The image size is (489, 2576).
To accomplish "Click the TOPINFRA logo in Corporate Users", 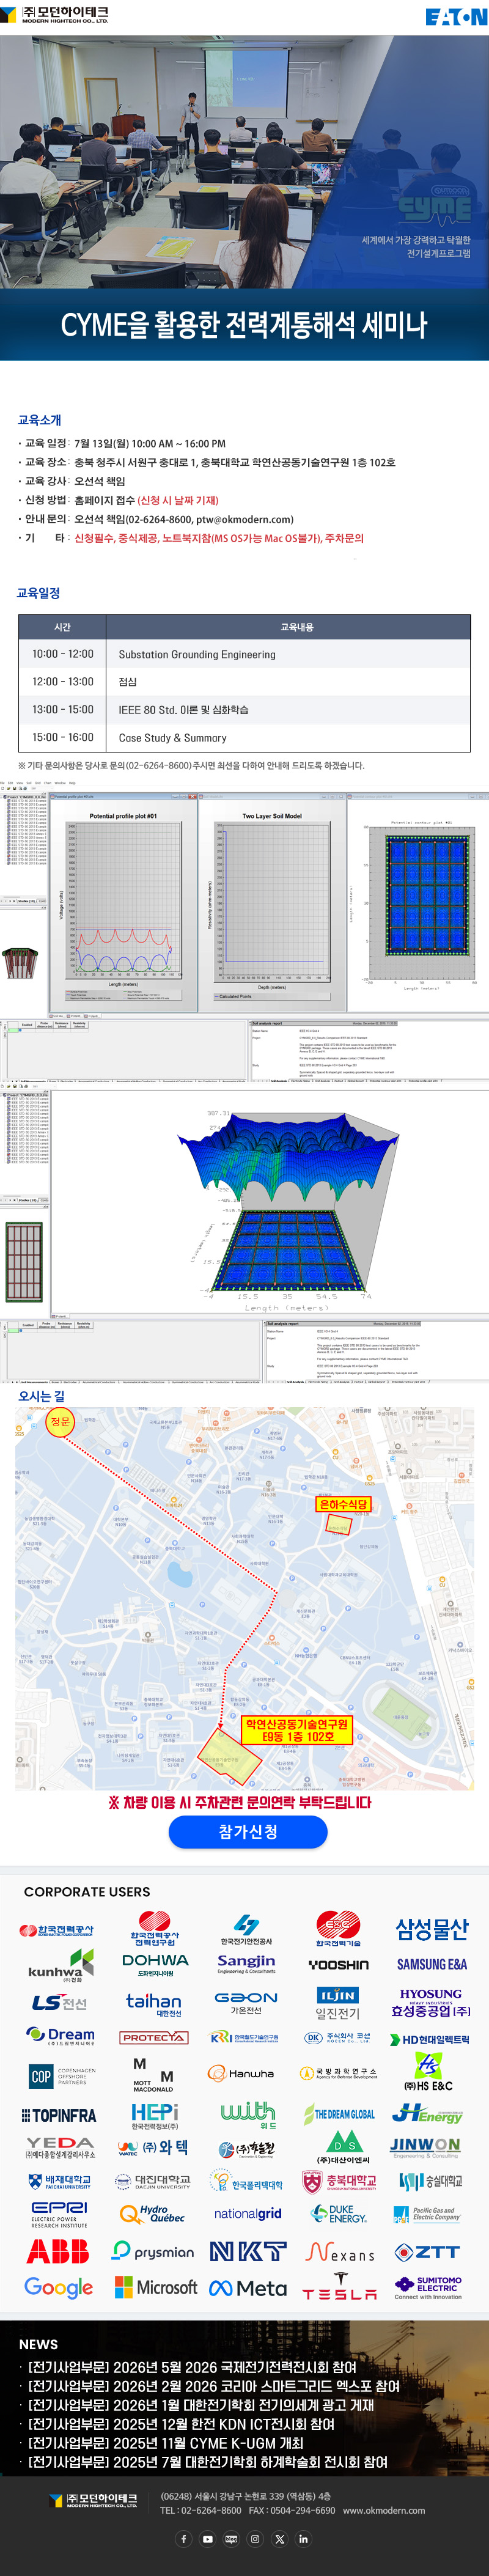I will pos(59,2115).
